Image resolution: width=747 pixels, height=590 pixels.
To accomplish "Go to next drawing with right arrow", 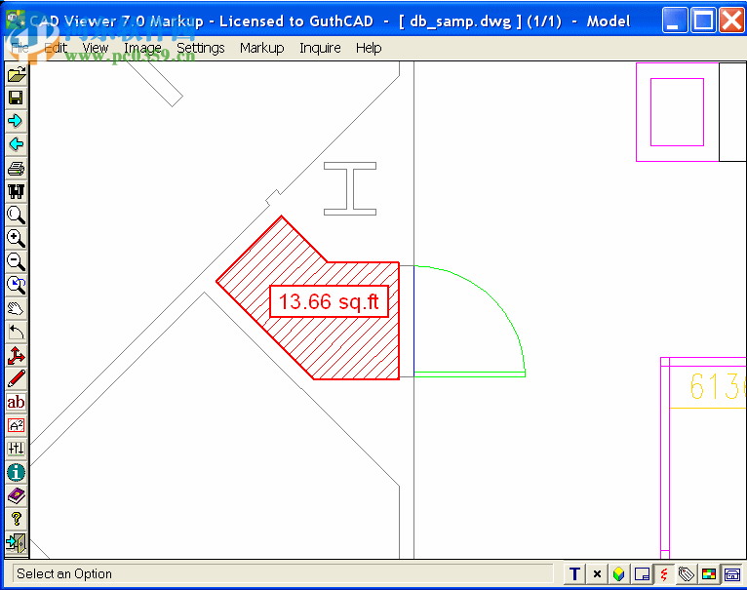I will [x=17, y=121].
